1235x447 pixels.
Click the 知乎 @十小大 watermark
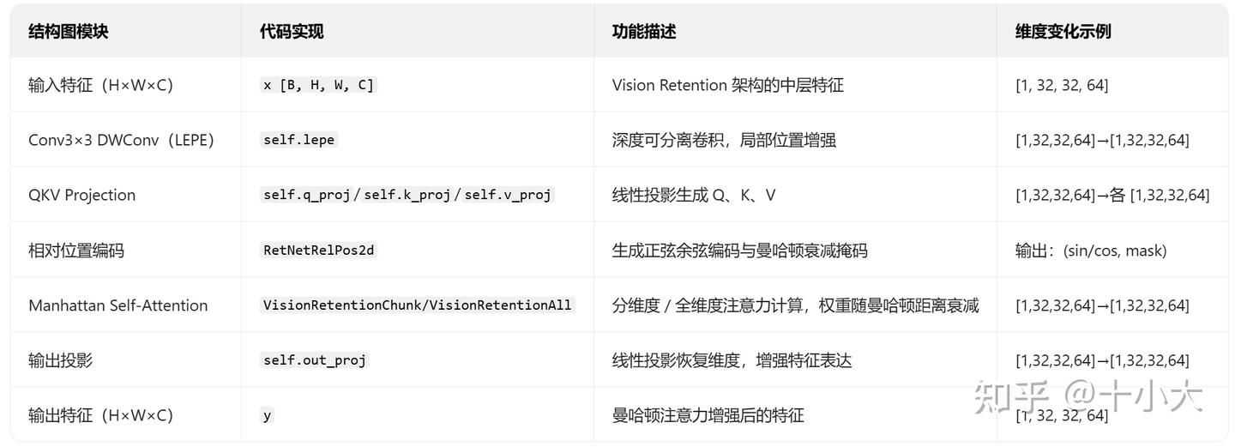click(1087, 396)
